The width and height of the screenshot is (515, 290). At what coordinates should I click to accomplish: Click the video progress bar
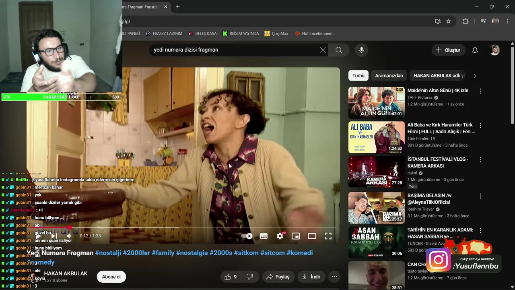(183, 228)
